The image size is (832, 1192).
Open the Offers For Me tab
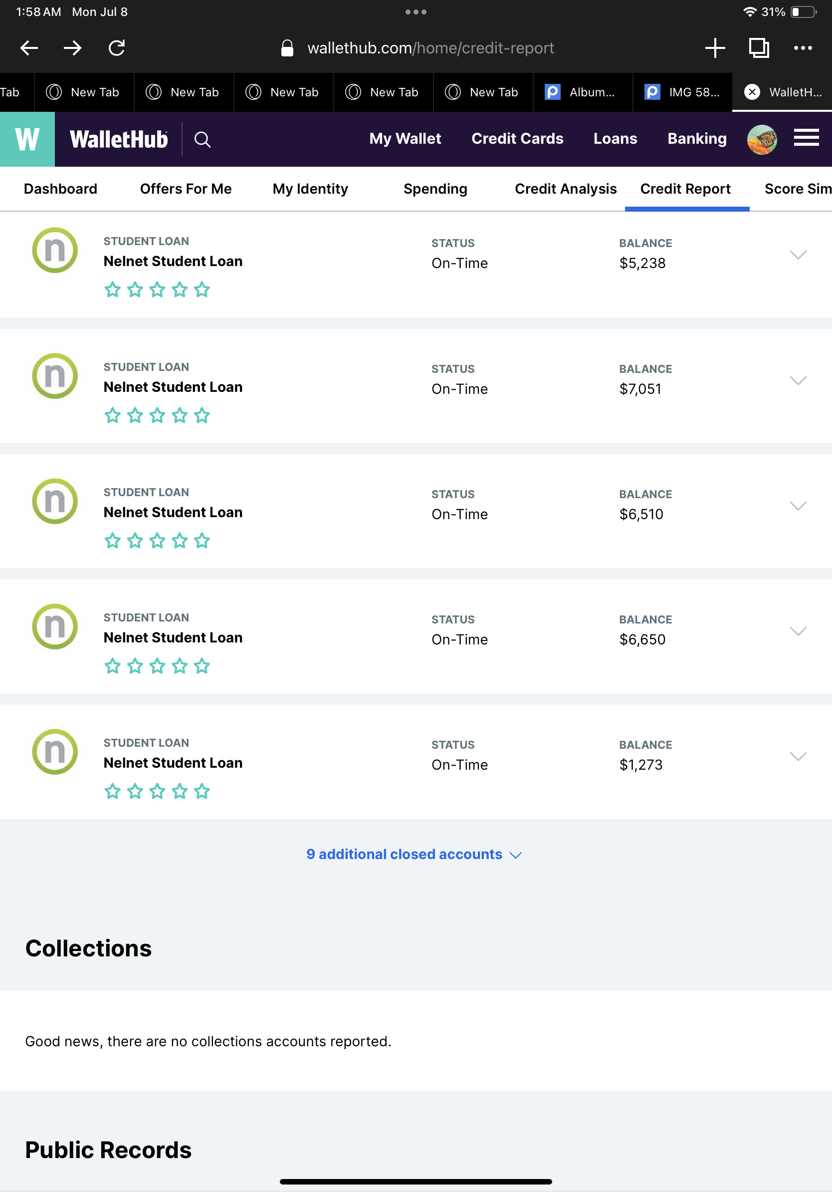pos(186,189)
